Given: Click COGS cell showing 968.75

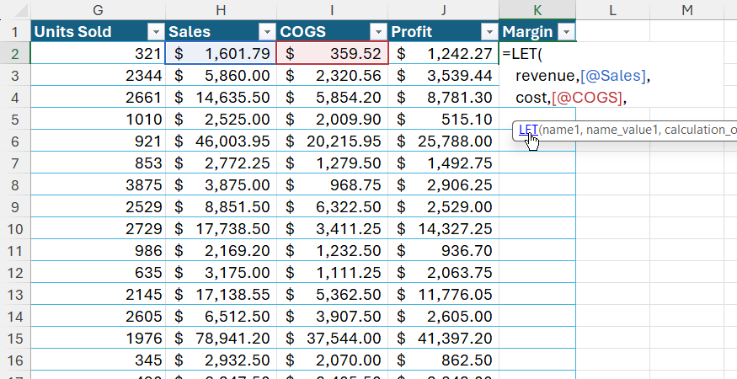Looking at the screenshot, I should 332,185.
